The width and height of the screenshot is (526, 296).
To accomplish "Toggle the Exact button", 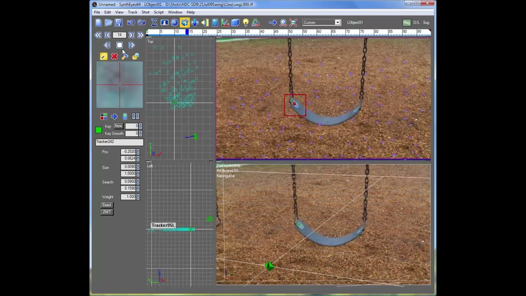I will click(x=106, y=205).
